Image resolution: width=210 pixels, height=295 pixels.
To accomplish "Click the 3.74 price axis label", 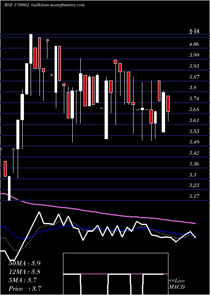I will tap(194, 99).
